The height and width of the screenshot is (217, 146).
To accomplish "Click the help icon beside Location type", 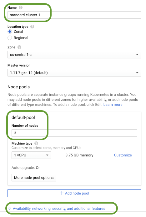I will coord(32,27).
